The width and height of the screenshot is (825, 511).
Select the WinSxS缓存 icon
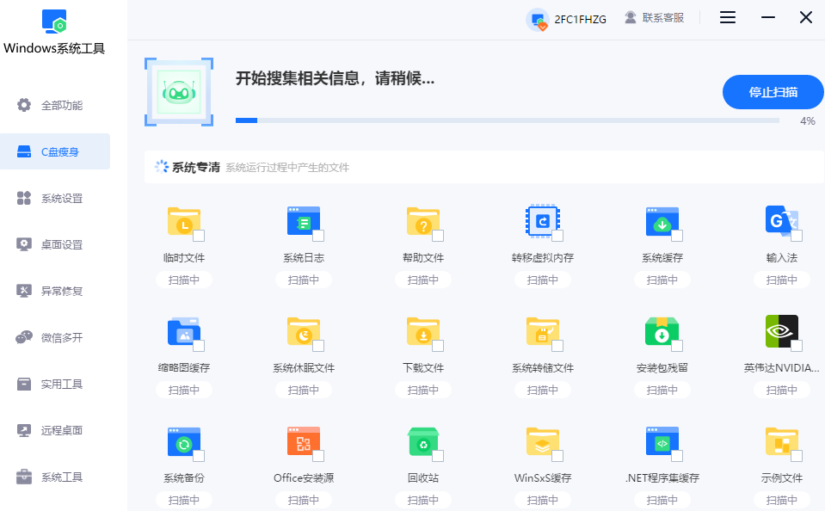pos(542,441)
